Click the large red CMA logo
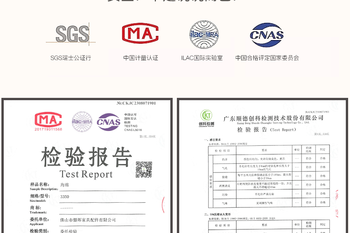350x233 pixels. click(140, 33)
